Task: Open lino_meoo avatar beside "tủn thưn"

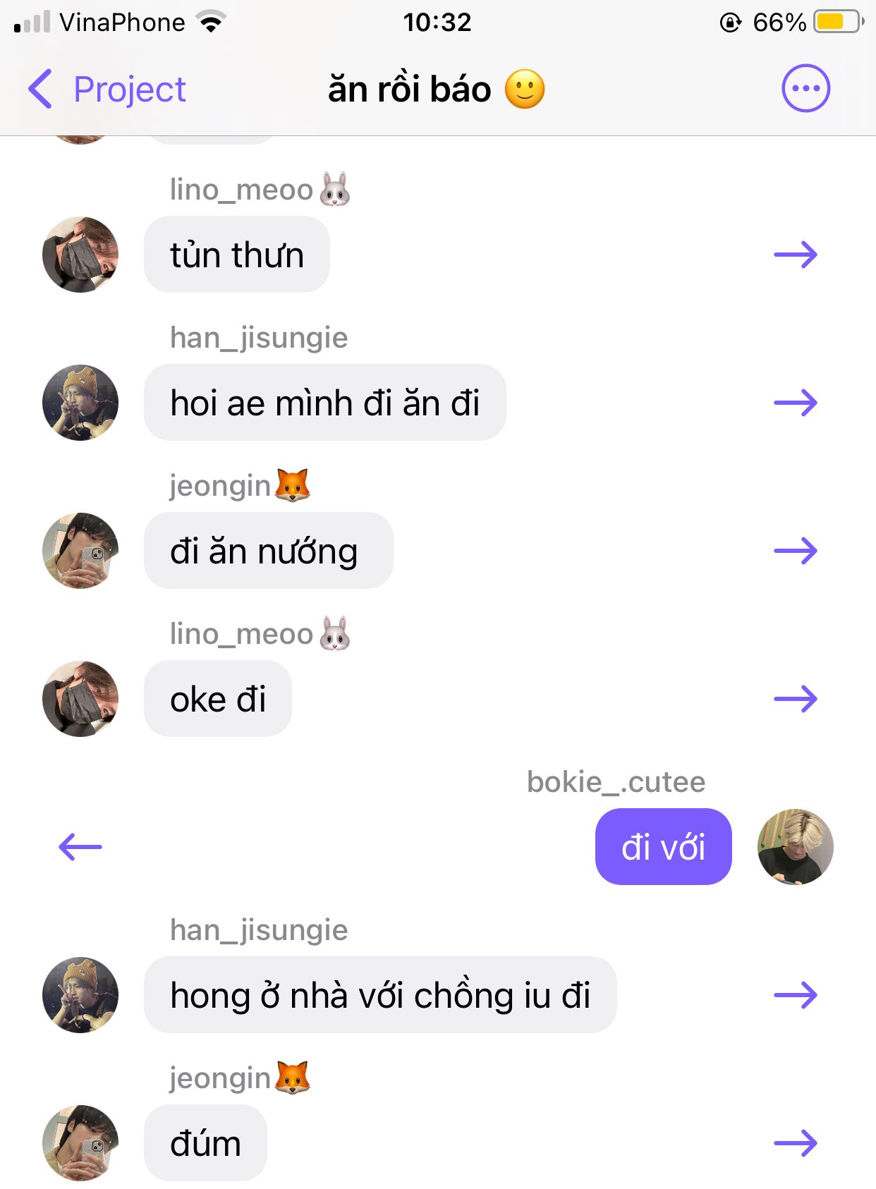Action: click(x=80, y=255)
